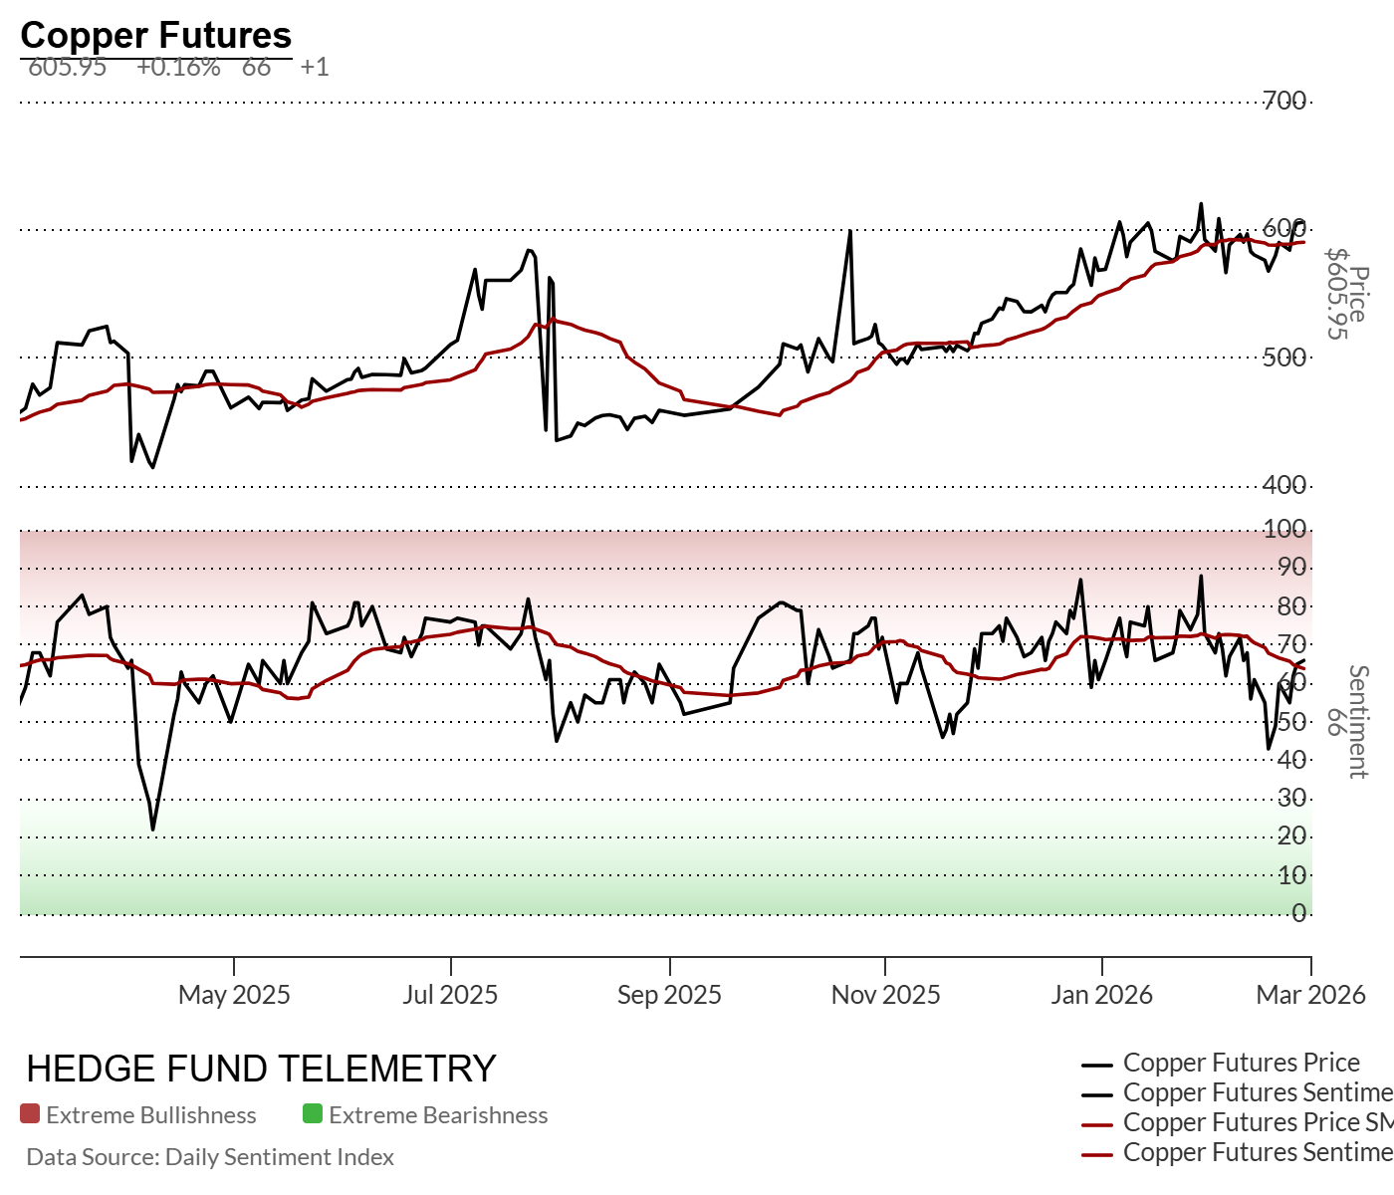Click the Copper Futures chart title
This screenshot has height=1195, width=1394.
pyautogui.click(x=155, y=35)
